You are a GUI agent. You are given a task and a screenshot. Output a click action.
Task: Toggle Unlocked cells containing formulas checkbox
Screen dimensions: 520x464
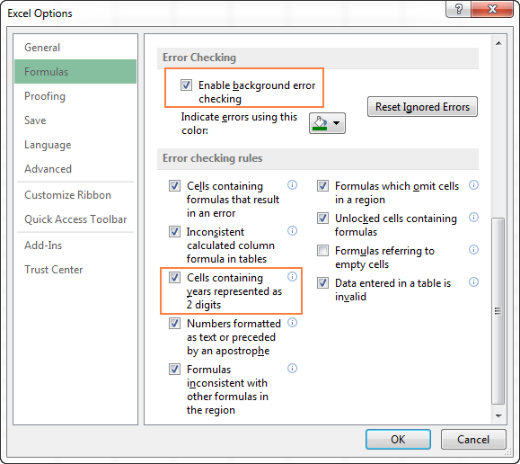pyautogui.click(x=322, y=219)
